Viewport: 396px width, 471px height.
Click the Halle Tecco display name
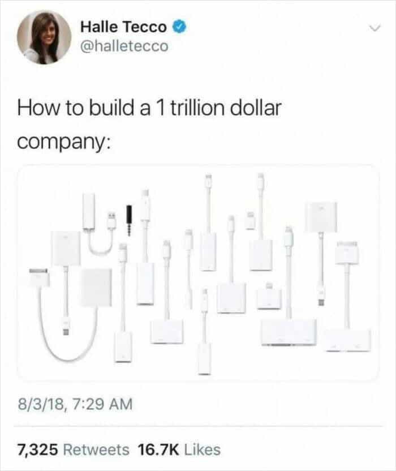[x=123, y=27]
